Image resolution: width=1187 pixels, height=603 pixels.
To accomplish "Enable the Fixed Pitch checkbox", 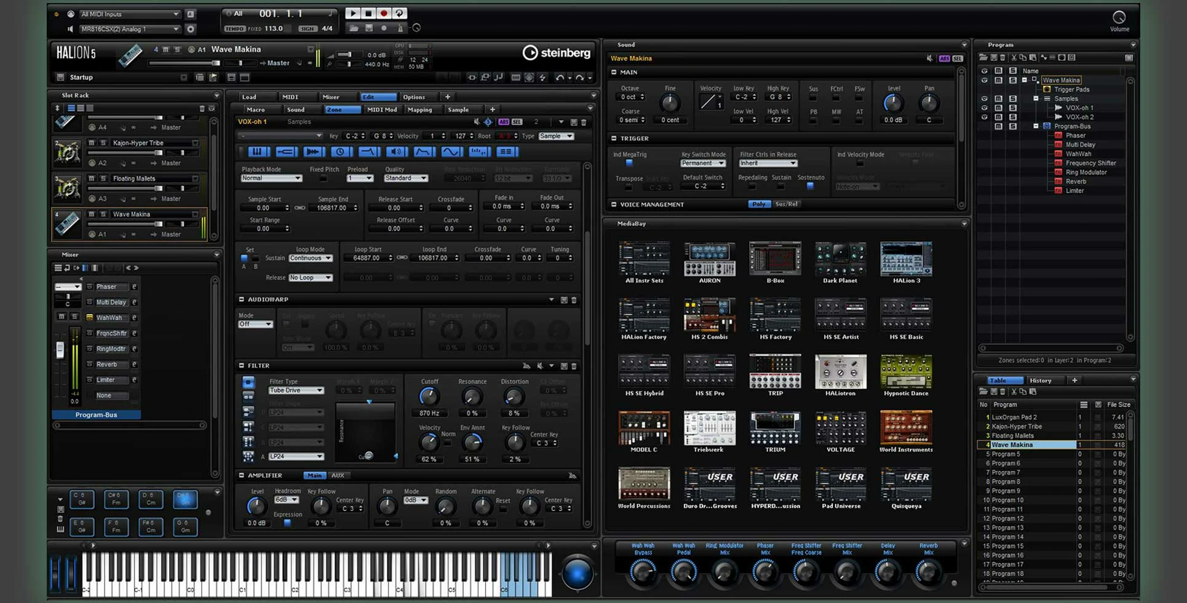I will tap(324, 178).
